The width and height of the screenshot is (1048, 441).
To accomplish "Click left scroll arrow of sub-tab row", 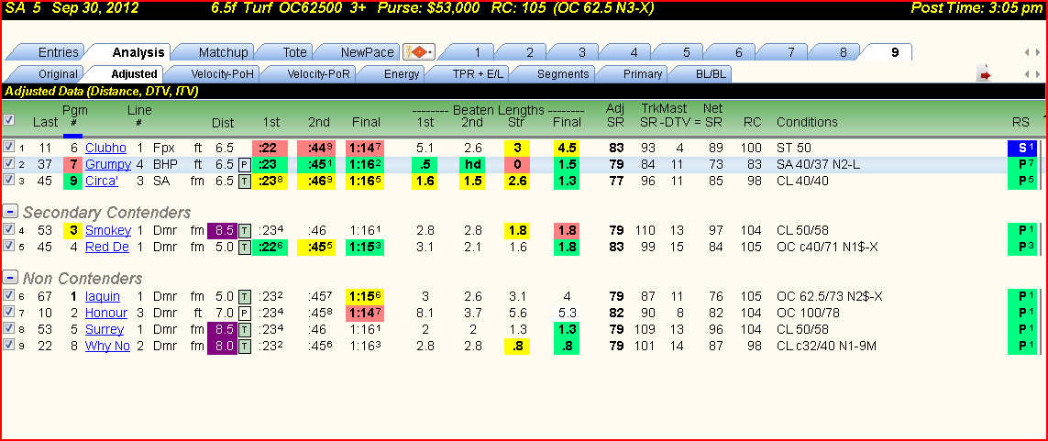I will tap(1029, 74).
